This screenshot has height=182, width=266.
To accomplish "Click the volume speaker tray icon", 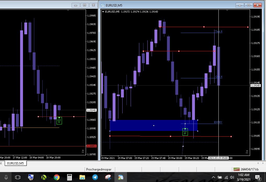I will (232, 177).
